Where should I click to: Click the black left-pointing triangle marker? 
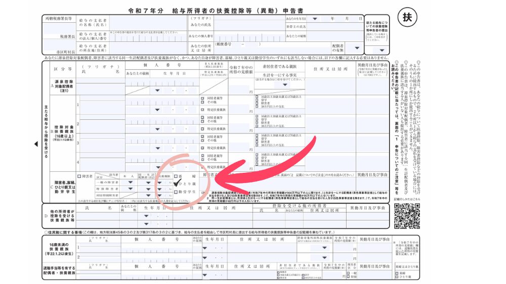35,144
